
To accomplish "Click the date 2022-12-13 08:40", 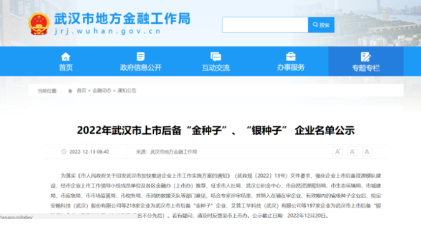I will click(x=89, y=152).
